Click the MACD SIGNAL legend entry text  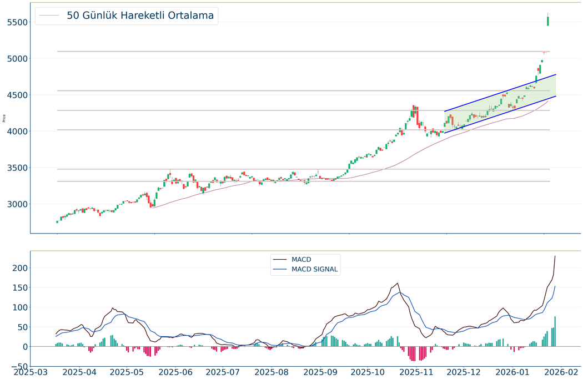[314, 270]
